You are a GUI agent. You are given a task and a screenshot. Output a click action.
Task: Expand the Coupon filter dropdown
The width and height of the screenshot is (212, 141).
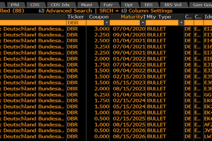point(106,23)
